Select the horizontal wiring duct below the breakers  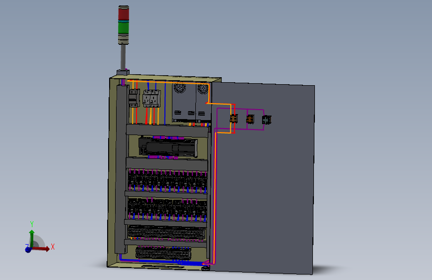pos(167,131)
